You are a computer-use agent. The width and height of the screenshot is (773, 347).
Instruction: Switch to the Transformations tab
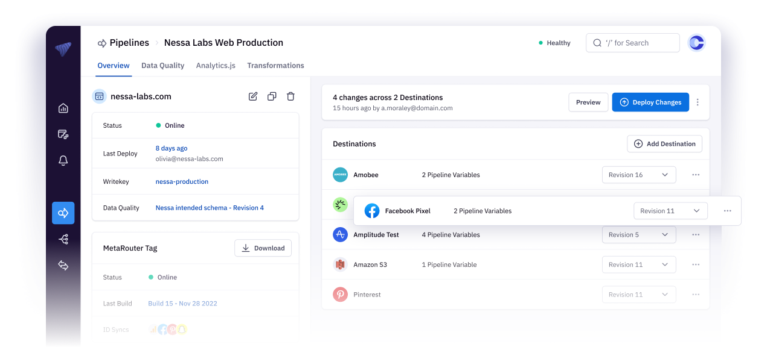click(x=275, y=66)
